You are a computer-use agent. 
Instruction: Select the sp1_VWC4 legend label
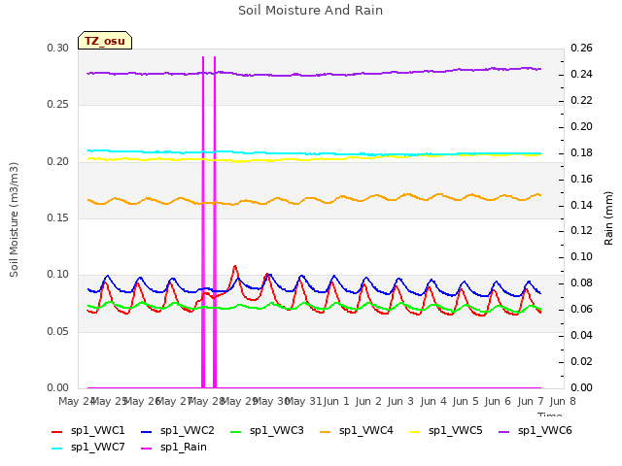click(365, 431)
